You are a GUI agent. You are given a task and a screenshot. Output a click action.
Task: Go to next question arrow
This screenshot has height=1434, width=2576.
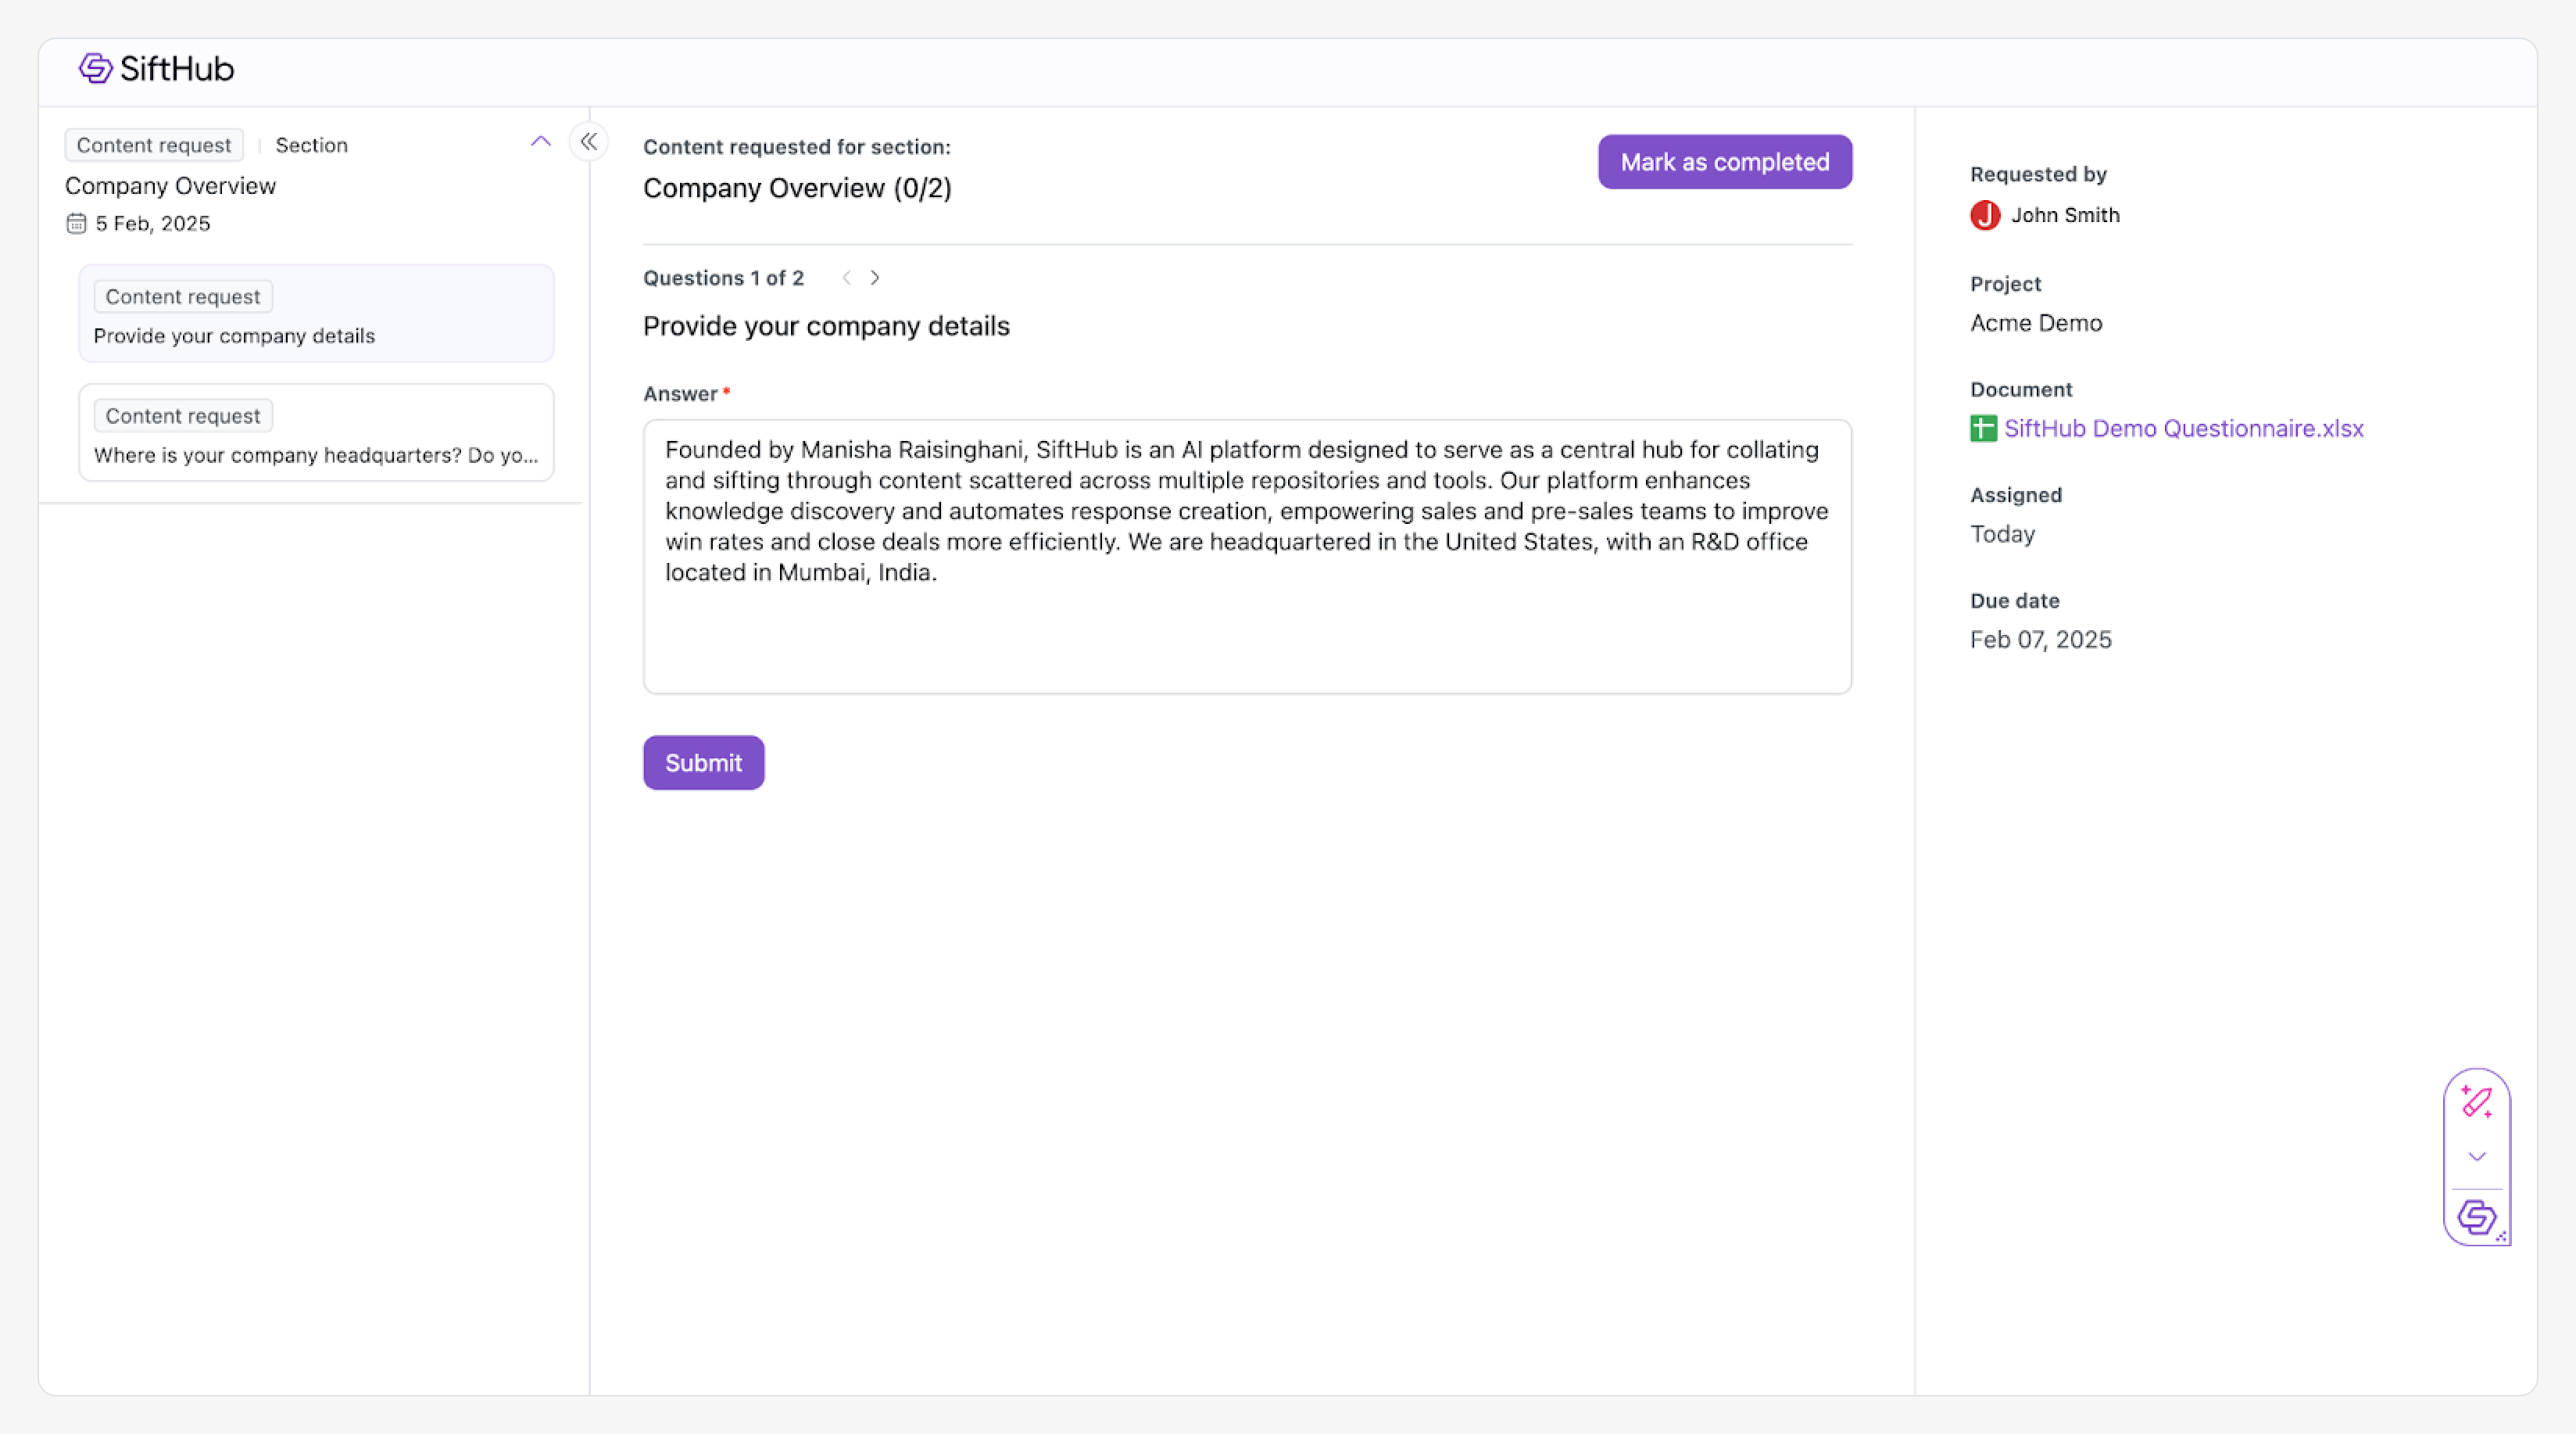click(x=875, y=278)
